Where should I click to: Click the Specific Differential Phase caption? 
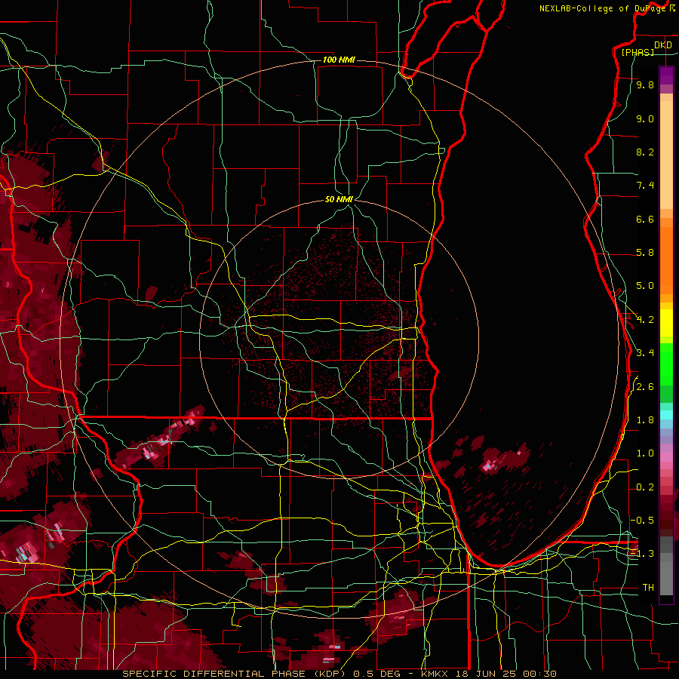(236, 674)
